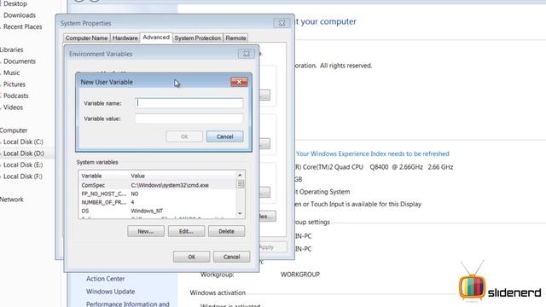Confirm Environment Variables with OK
Viewport: 546px width, 307px height.
tap(191, 257)
